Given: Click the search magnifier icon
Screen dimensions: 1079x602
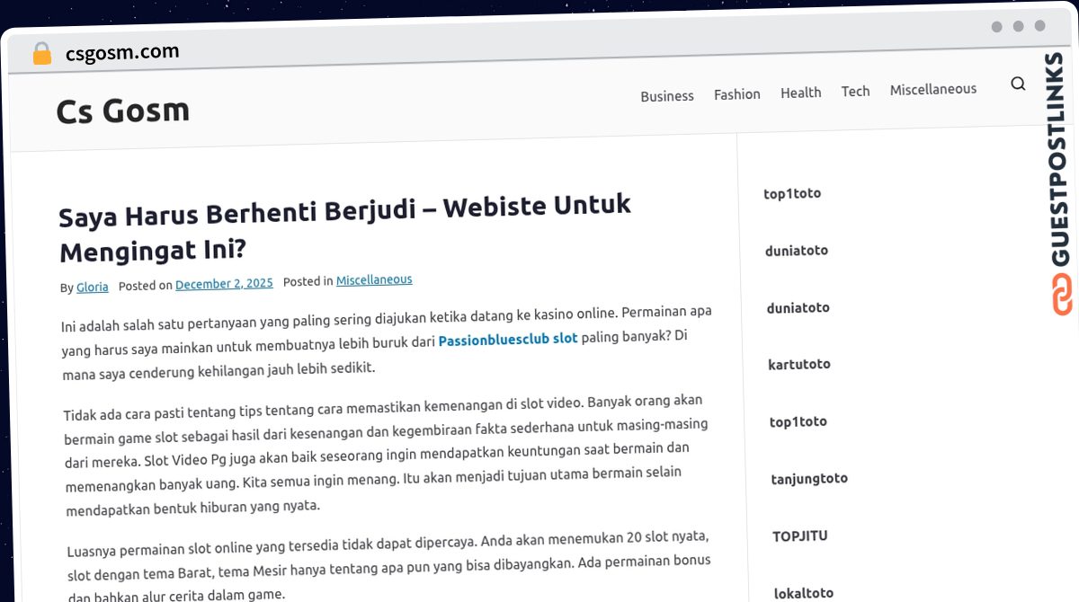Looking at the screenshot, I should pos(1018,84).
